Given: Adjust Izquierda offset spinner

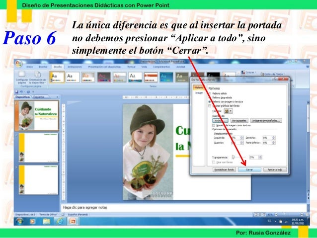Looking at the screenshot, I should point(242,138).
